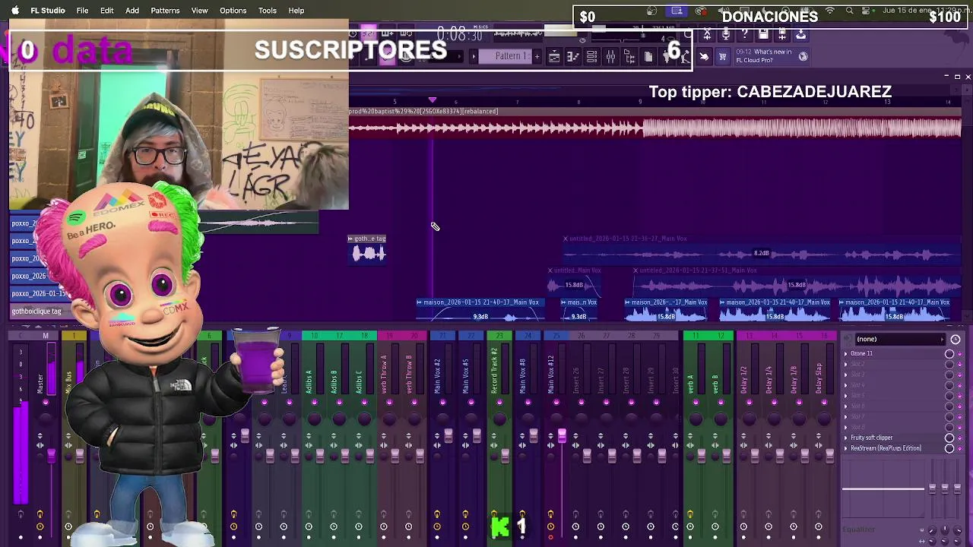
Task: Open the Fruity soft clipper slot arrow
Action: (x=845, y=438)
